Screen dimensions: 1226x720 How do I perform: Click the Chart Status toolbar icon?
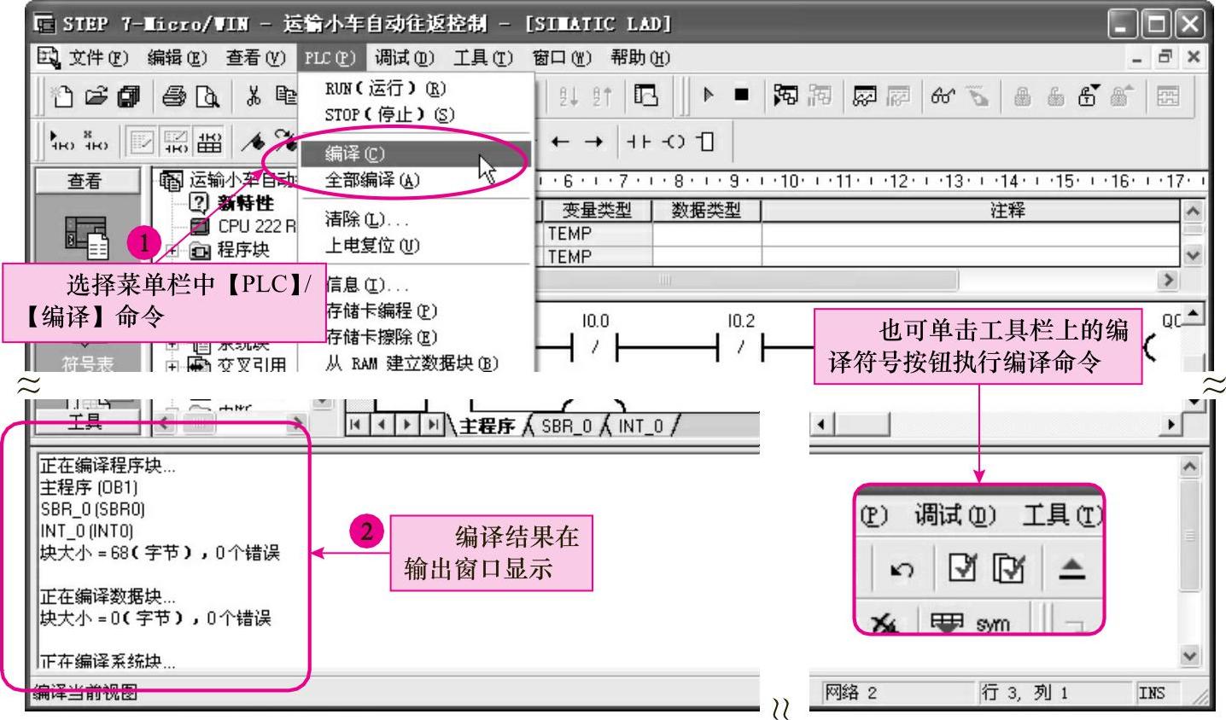866,96
